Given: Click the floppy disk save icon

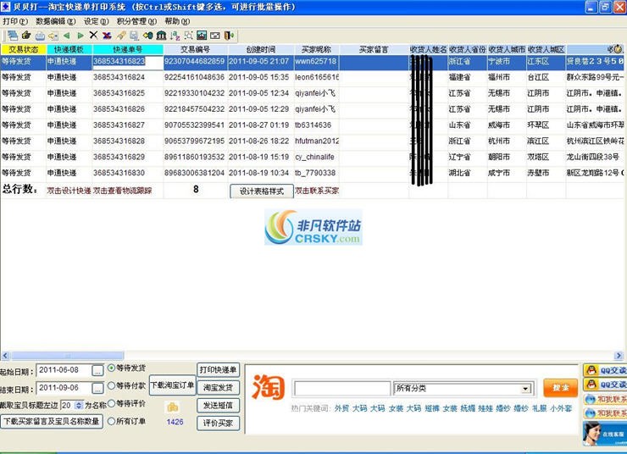Looking at the screenshot, I should 134,36.
